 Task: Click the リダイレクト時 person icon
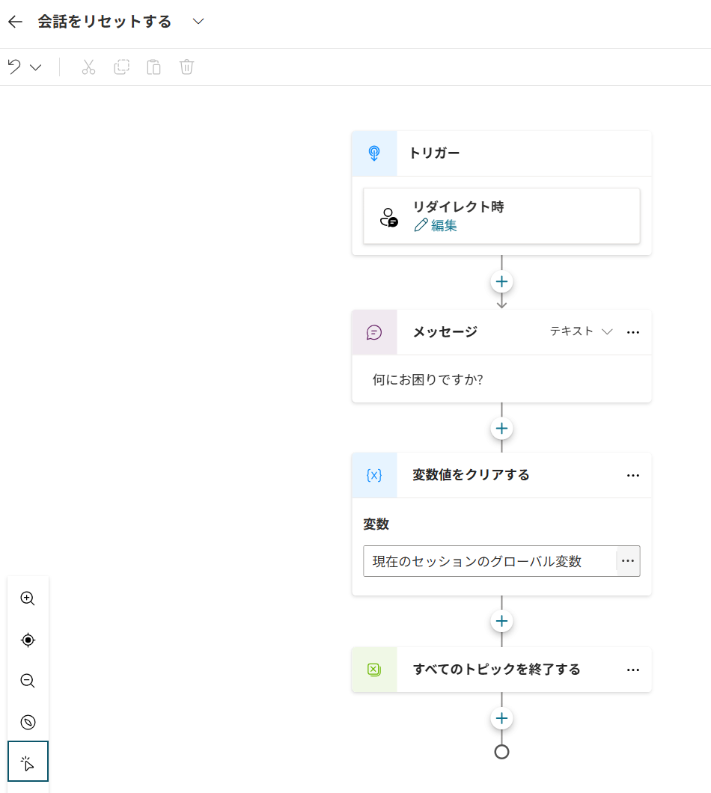(x=388, y=218)
